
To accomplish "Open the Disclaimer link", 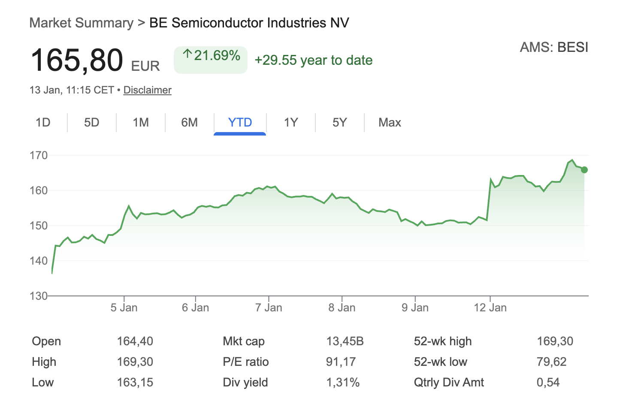I will (x=147, y=90).
